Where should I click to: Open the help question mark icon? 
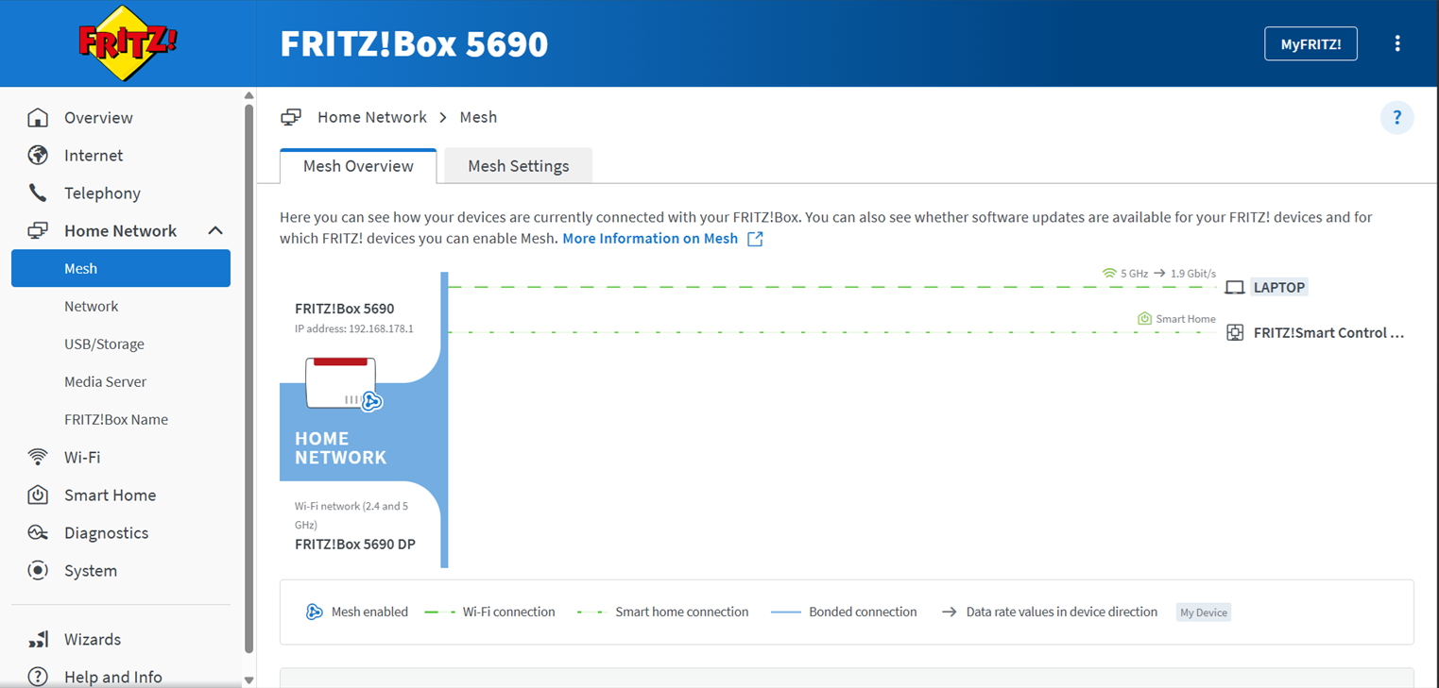(x=1397, y=118)
